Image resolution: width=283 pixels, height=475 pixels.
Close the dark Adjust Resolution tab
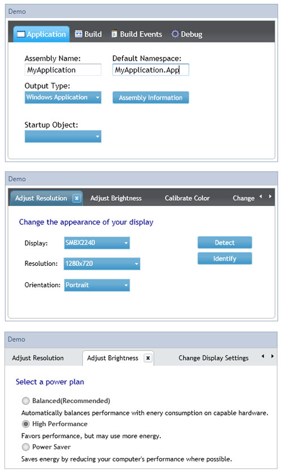77,198
